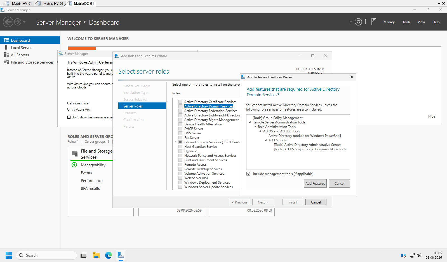Check Active Directory Certificate Services role
The image size is (447, 262).
180,102
